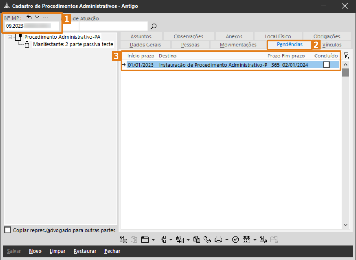356x260 pixels.
Task: Click the telephone icon
Action: 207,239
